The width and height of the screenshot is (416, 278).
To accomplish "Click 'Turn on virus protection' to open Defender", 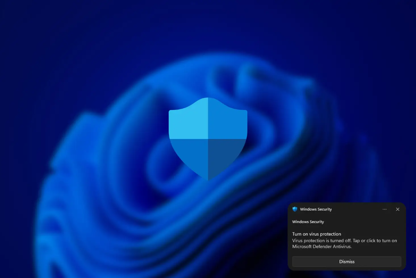I will [x=316, y=234].
